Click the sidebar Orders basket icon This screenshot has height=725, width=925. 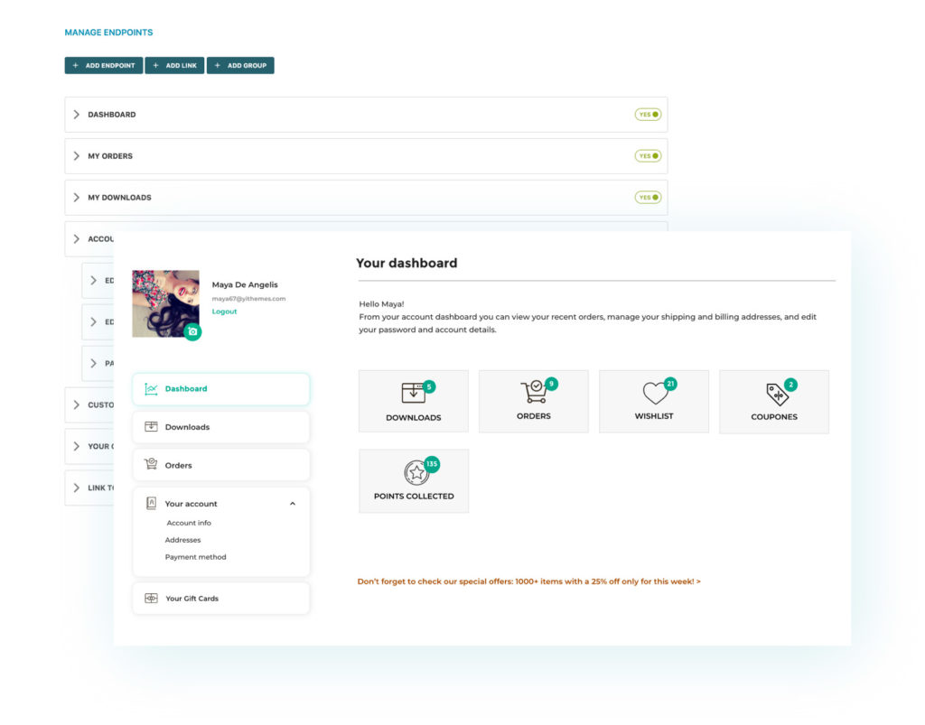coord(151,465)
